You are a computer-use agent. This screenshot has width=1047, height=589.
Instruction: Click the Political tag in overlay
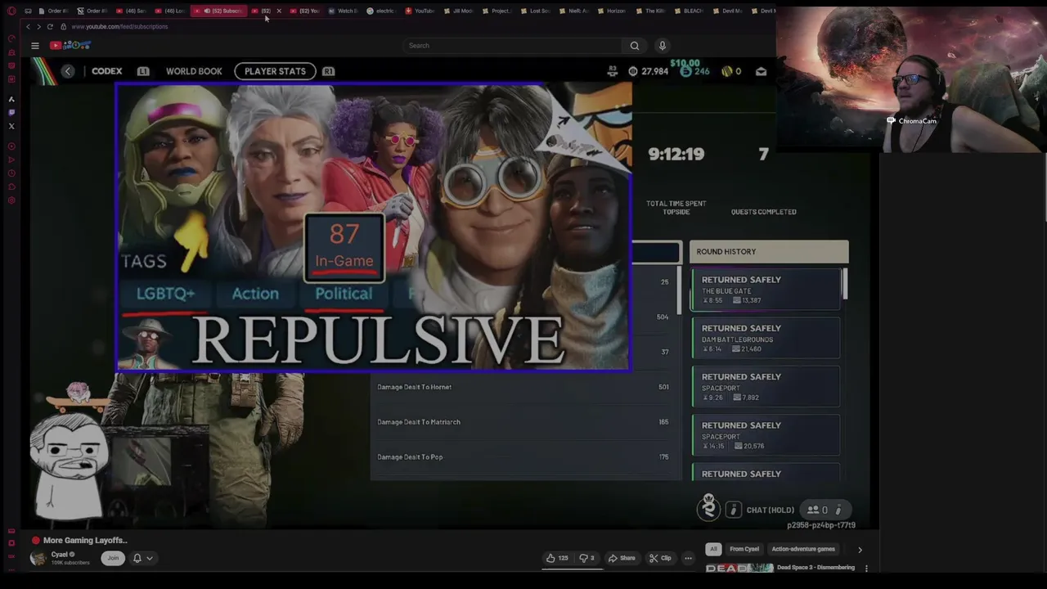click(x=344, y=294)
